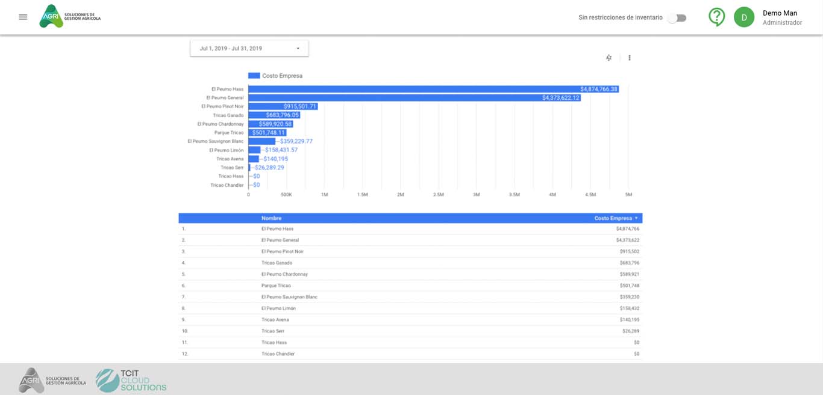Click the Costo Empresa legend color swatch
This screenshot has height=395, width=823.
click(x=254, y=76)
